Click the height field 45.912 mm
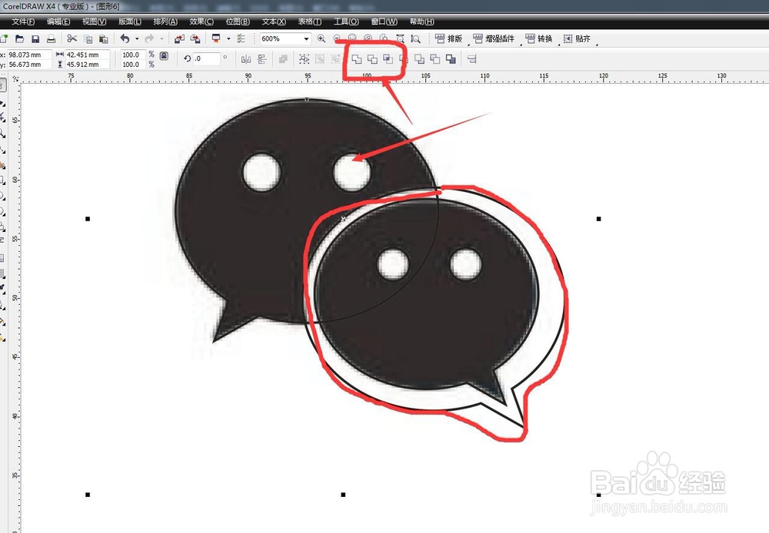Image resolution: width=769 pixels, height=533 pixels. pyautogui.click(x=88, y=65)
